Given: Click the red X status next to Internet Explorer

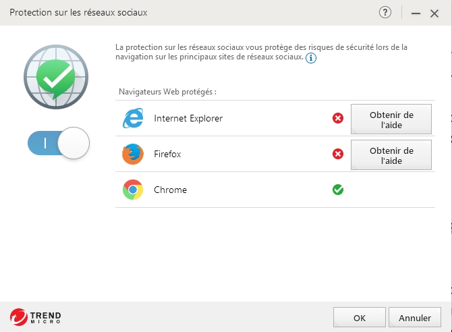Looking at the screenshot, I should (338, 118).
